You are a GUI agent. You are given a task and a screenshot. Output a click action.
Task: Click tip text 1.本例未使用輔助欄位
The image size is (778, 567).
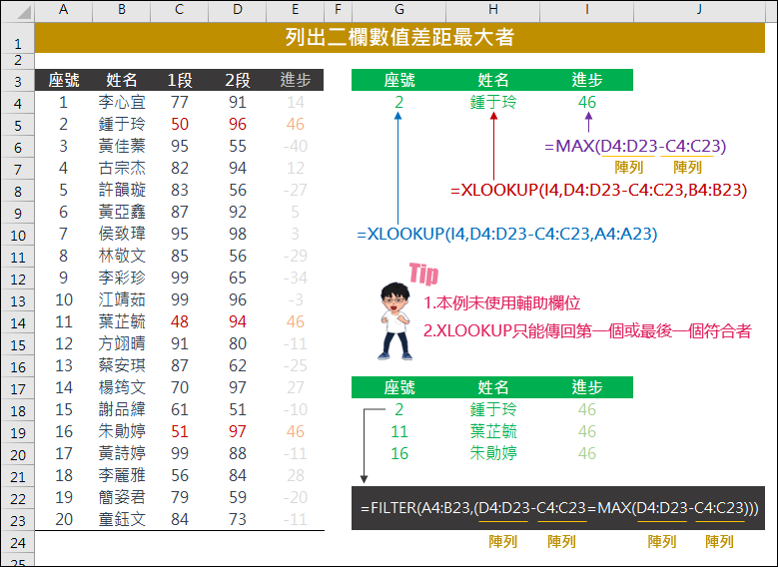tap(501, 302)
